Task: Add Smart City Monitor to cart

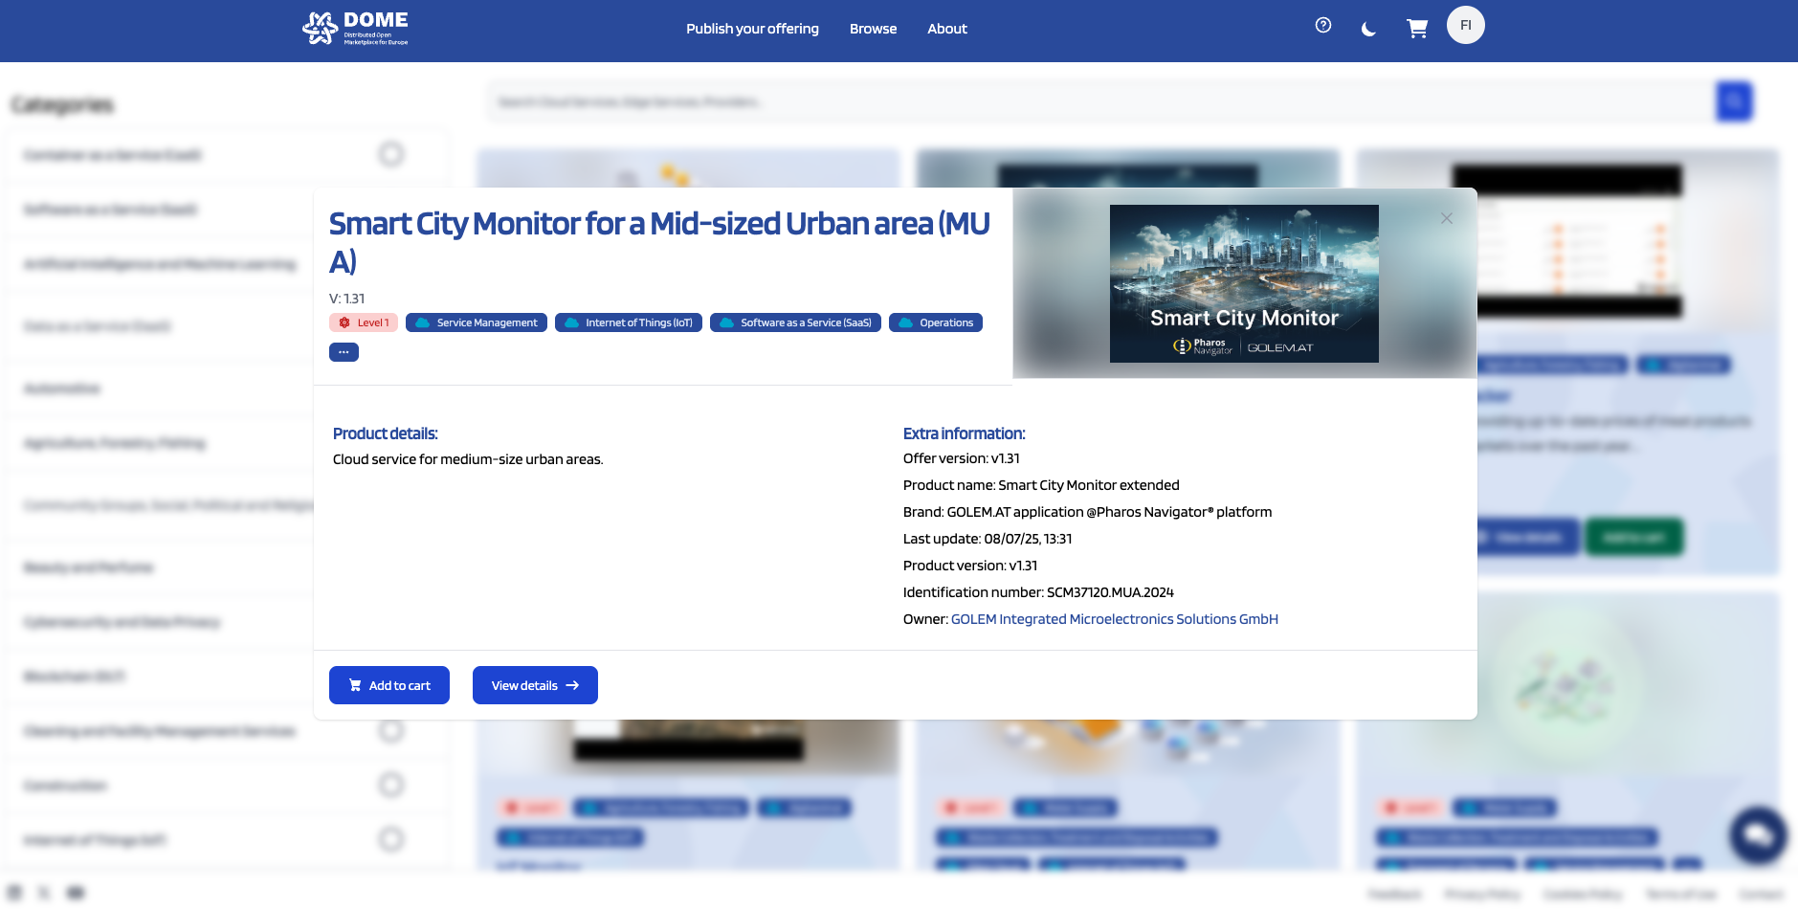Action: pos(389,685)
